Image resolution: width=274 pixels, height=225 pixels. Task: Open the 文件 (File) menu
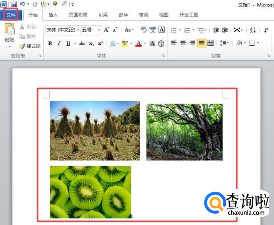point(11,15)
